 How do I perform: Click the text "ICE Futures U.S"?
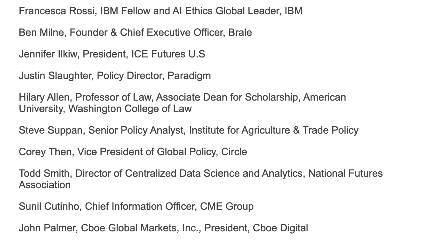168,54
